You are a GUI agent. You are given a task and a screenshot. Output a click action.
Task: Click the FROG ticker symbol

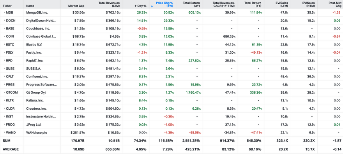[x=10, y=124]
